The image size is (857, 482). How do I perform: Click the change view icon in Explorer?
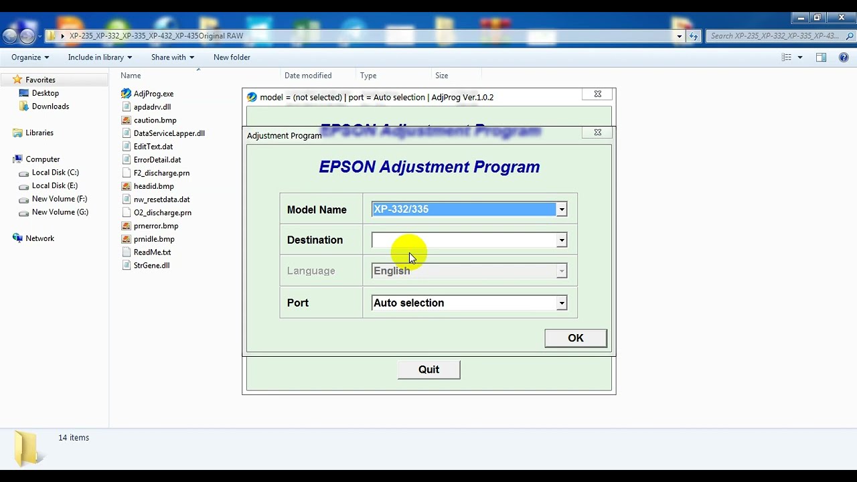tap(787, 58)
